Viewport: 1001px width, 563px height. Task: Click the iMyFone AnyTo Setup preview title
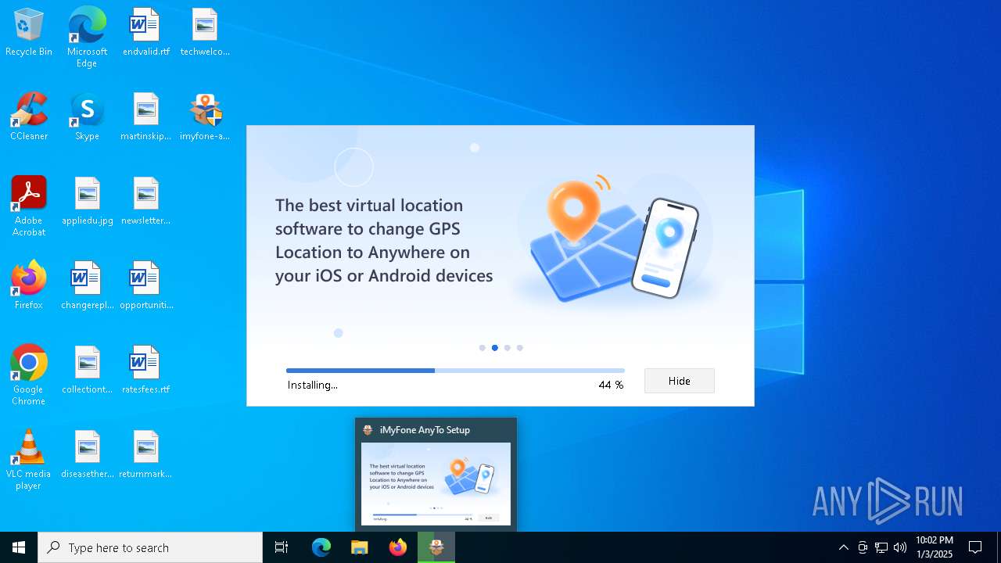click(x=425, y=430)
